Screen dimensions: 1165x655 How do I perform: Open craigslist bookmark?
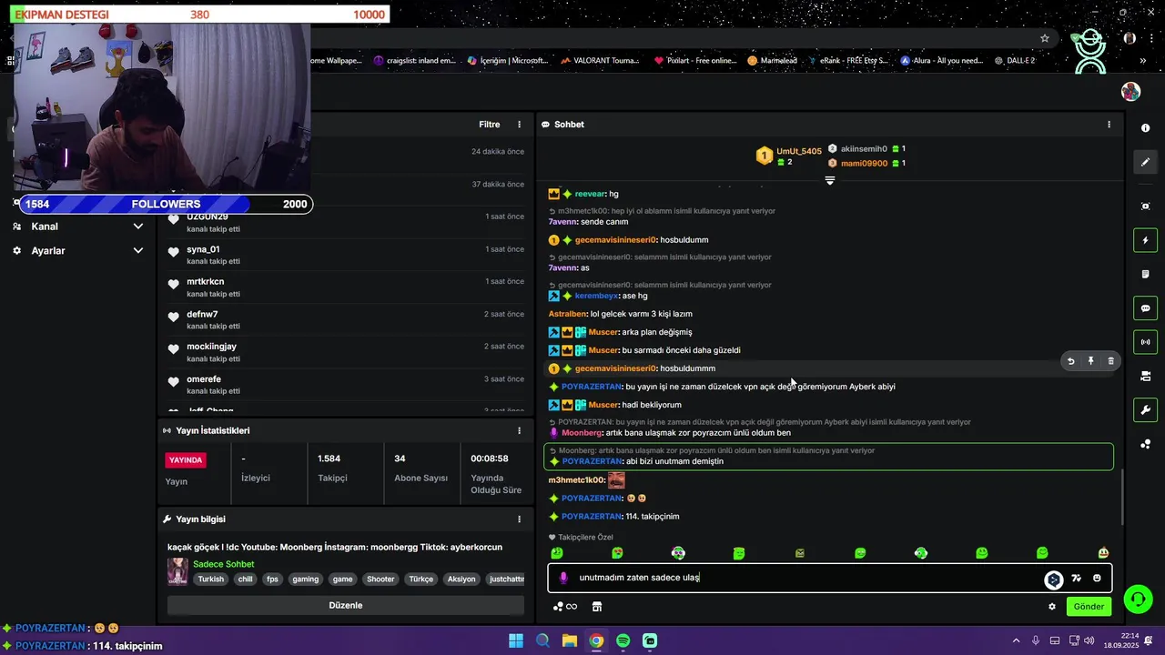pos(414,61)
